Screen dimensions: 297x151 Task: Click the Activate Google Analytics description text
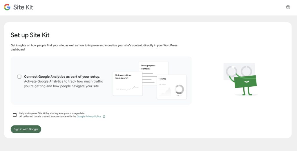pos(64,84)
